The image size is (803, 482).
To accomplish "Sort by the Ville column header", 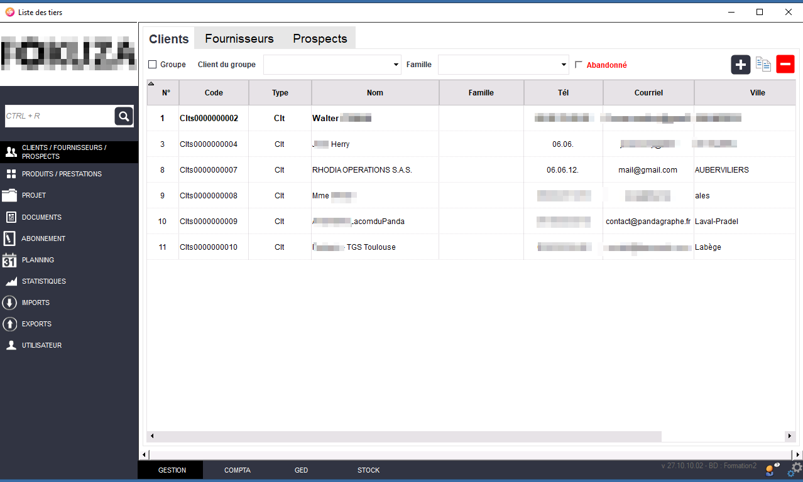I will (745, 93).
